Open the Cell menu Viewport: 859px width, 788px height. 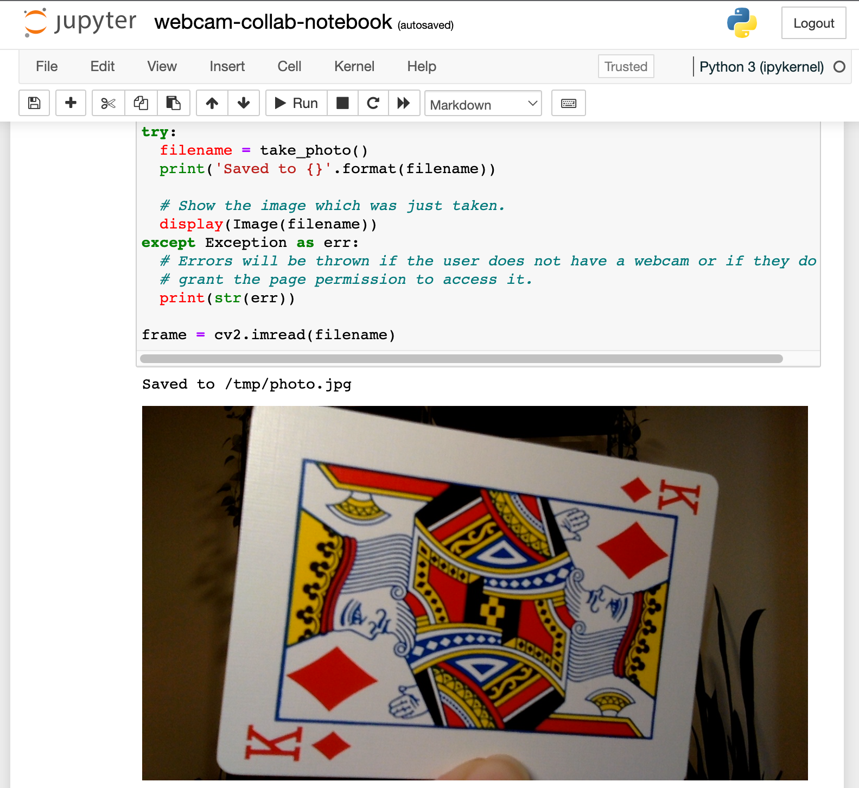tap(289, 66)
